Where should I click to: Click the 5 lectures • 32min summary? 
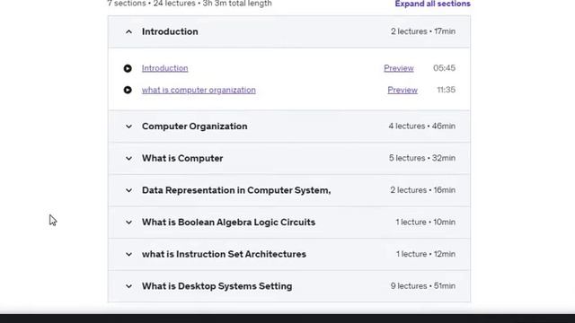[x=422, y=158]
